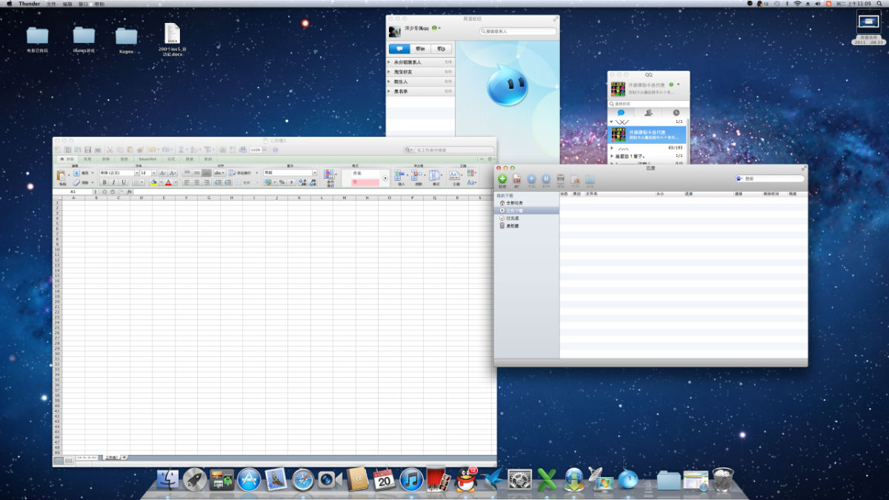Toggle Underline formatting in Excel ribbon

pos(122,182)
